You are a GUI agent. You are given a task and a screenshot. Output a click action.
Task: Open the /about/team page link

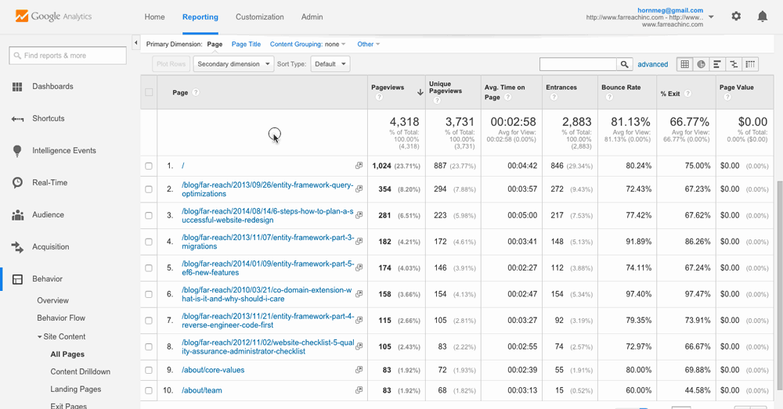point(202,390)
